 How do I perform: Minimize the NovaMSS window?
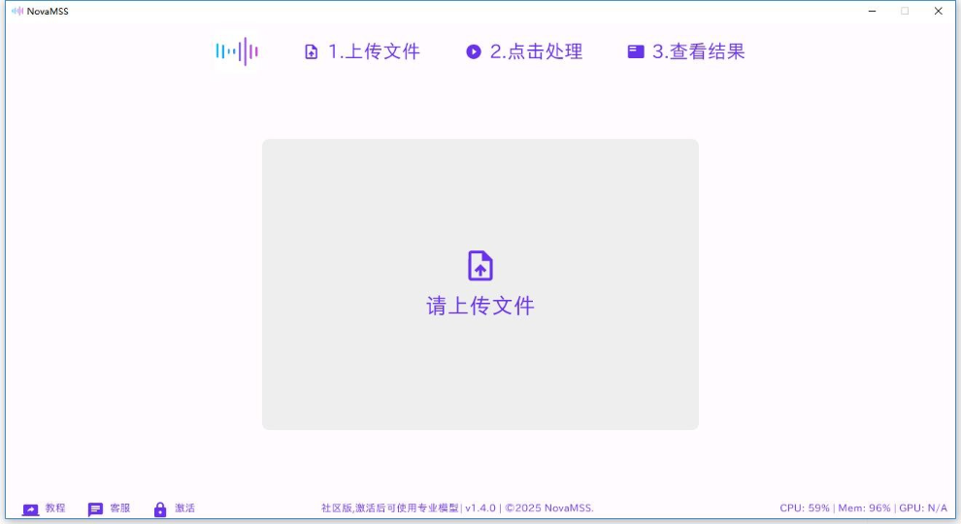click(872, 12)
